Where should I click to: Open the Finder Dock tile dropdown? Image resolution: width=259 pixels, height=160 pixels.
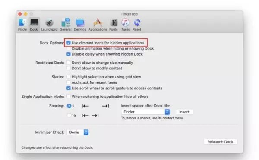(145, 112)
